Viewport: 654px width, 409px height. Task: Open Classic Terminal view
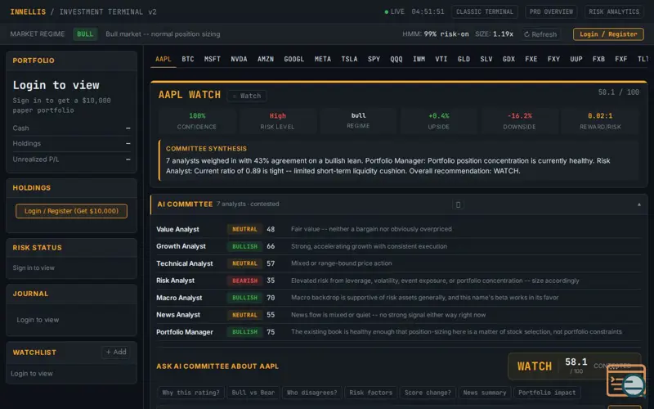(485, 11)
